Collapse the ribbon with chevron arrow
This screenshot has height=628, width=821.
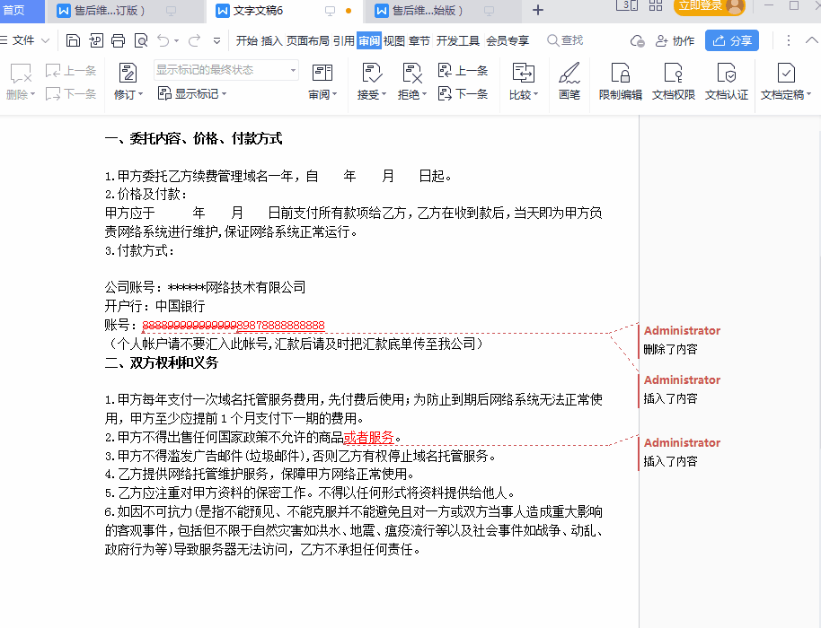812,40
